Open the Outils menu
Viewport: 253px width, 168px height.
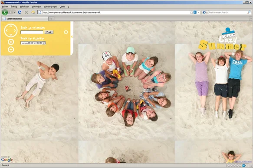tap(62, 7)
